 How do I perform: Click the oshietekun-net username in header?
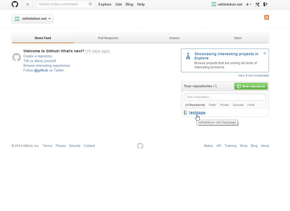(x=230, y=4)
